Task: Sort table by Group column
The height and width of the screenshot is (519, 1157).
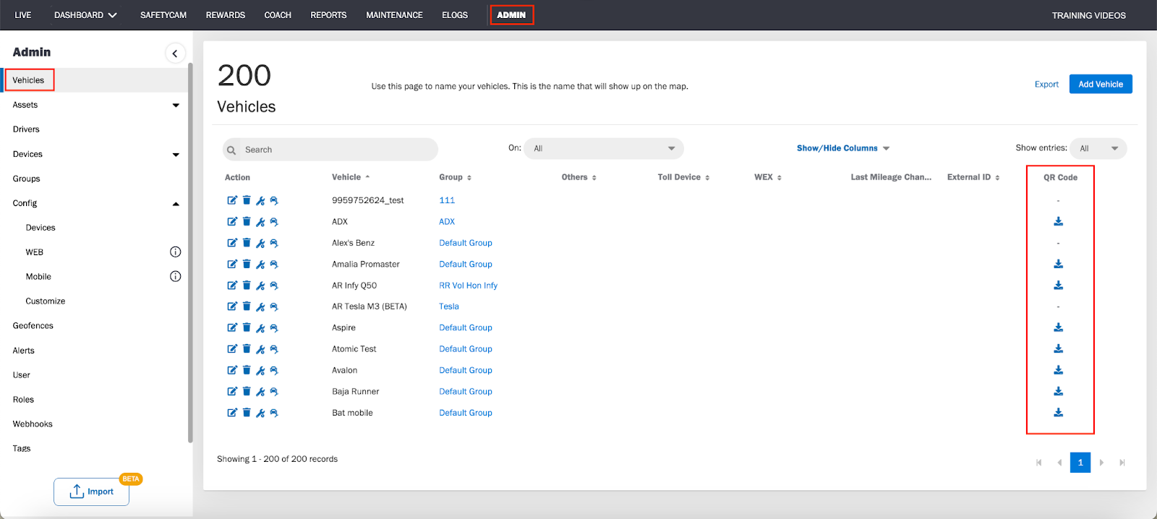Action: tap(455, 177)
